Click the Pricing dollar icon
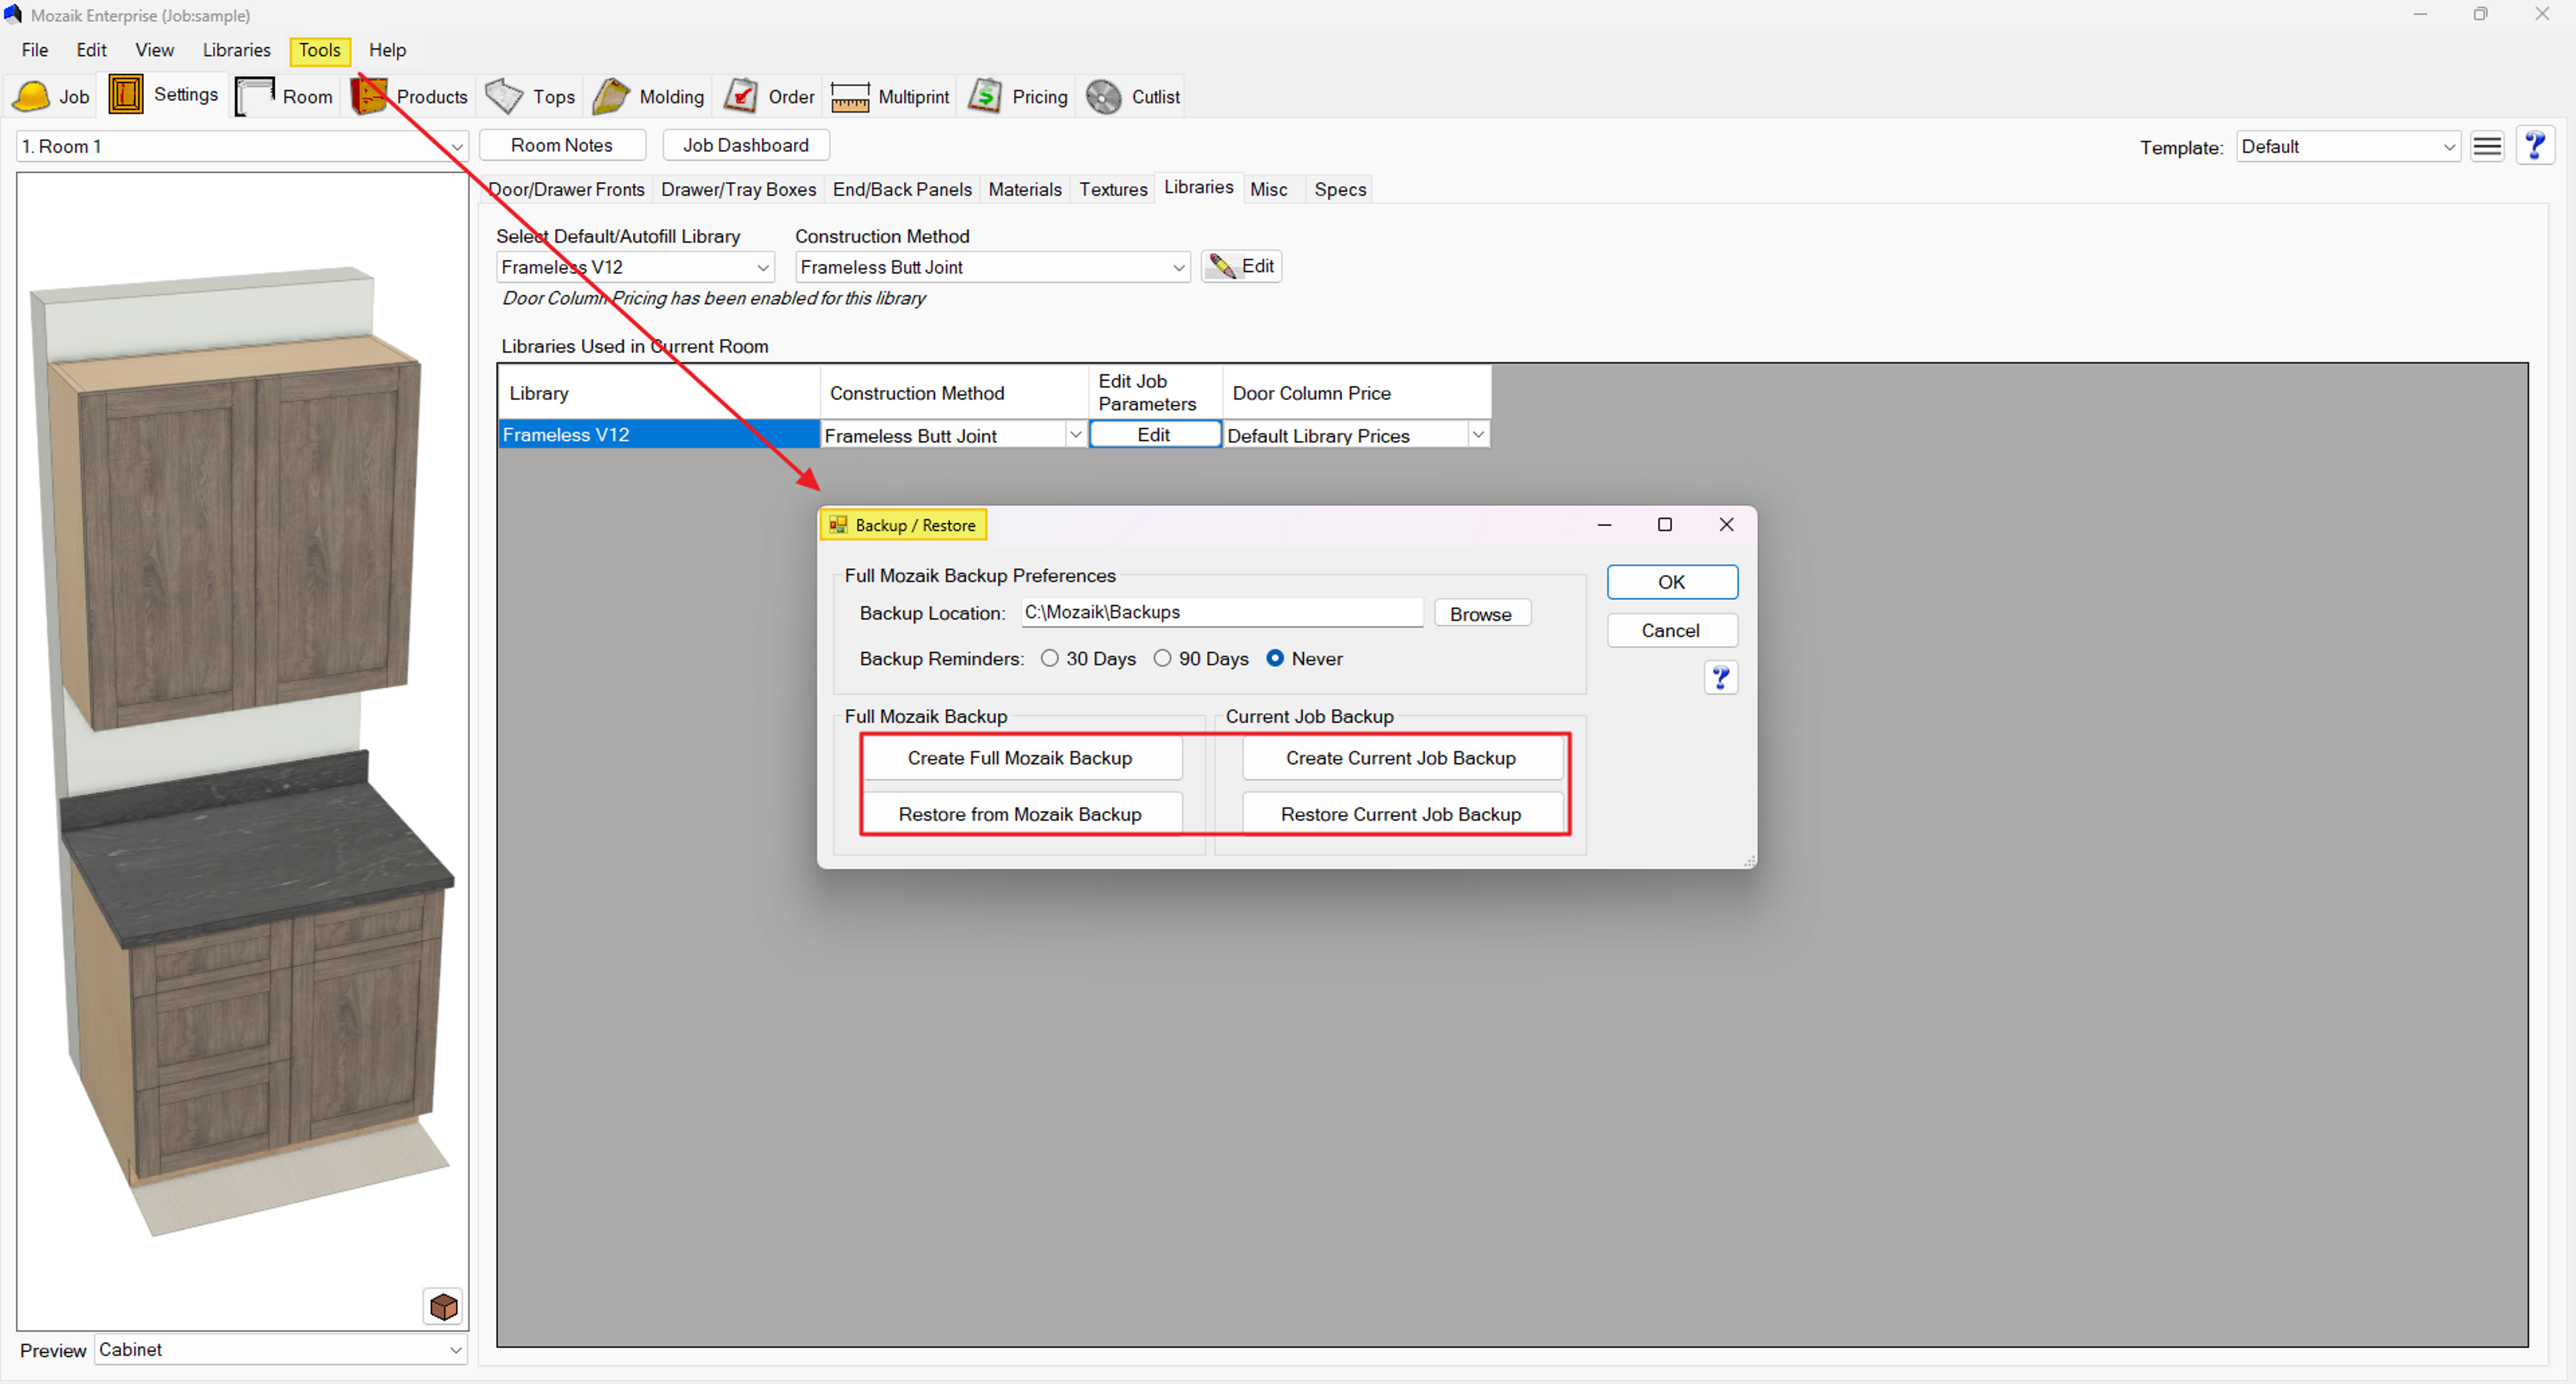Screen dimensions: 2576x1384 [985, 96]
